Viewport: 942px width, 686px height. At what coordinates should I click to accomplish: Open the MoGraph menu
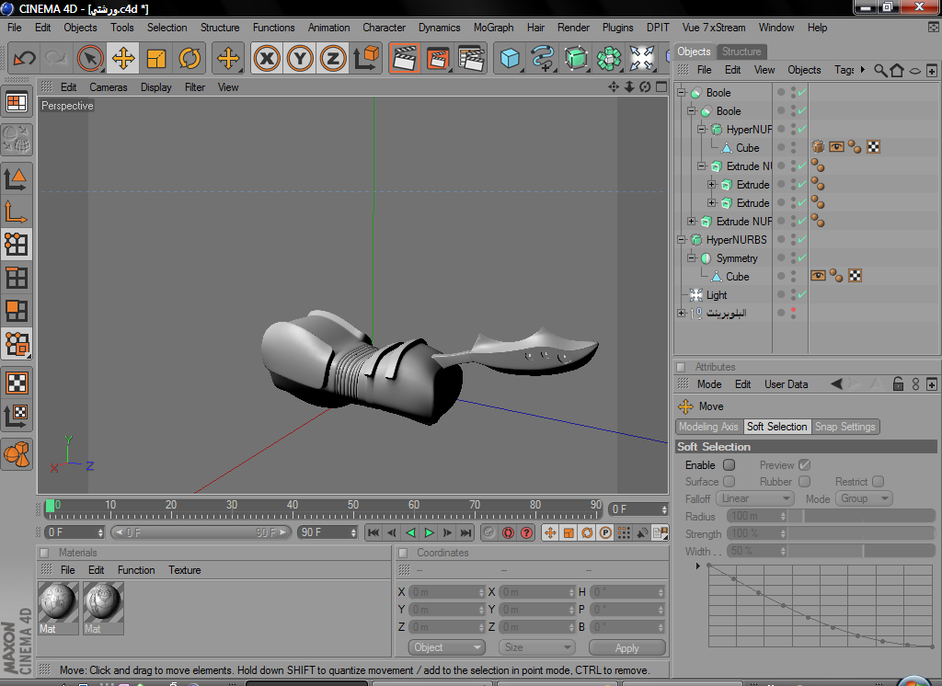click(x=493, y=28)
